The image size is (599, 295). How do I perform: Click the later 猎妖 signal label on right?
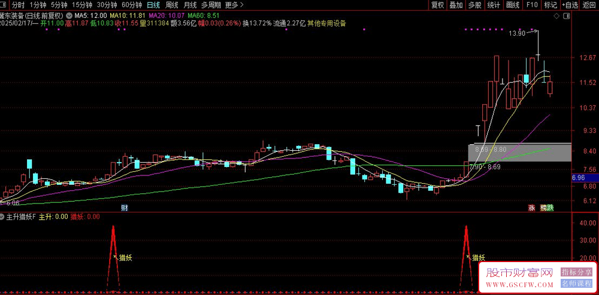click(479, 257)
